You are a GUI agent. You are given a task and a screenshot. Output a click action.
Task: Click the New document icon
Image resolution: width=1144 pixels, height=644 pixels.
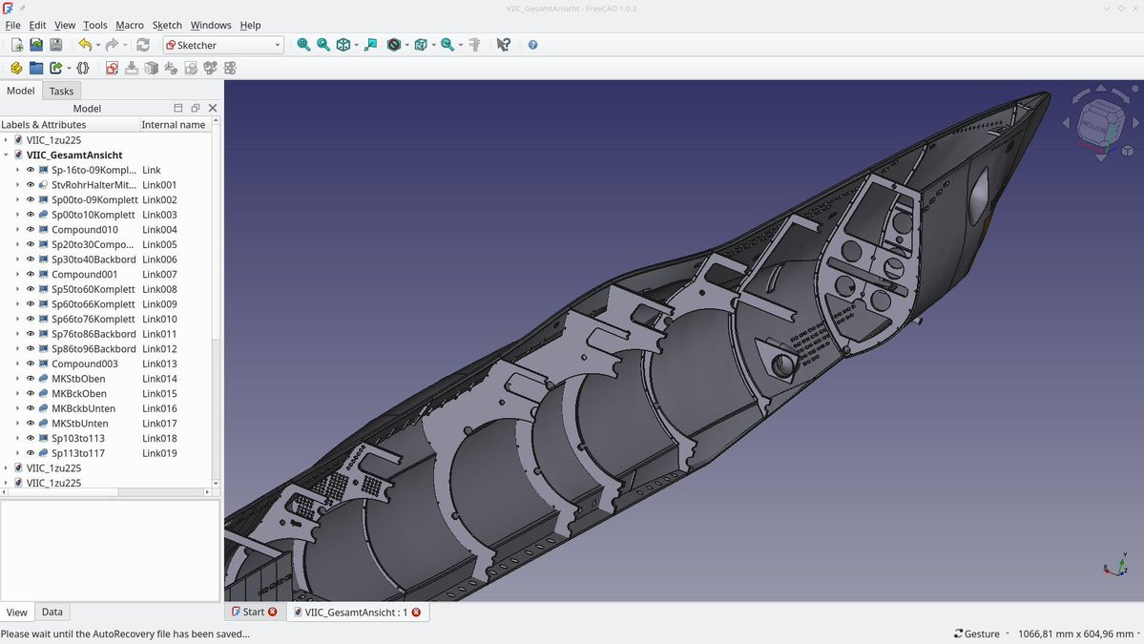16,45
